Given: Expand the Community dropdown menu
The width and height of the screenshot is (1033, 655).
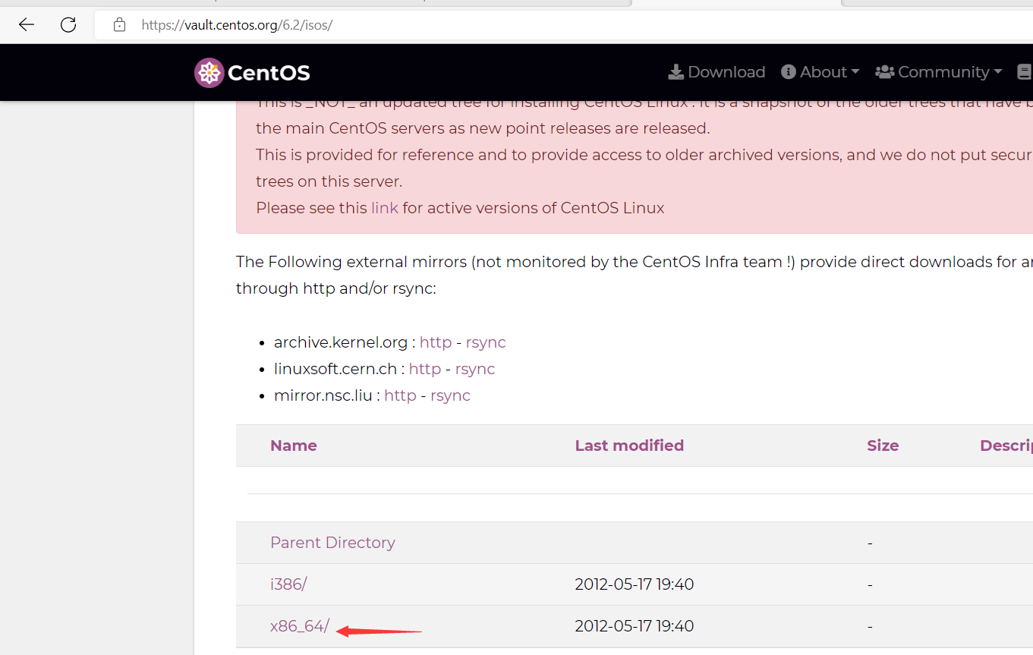Looking at the screenshot, I should pyautogui.click(x=939, y=72).
